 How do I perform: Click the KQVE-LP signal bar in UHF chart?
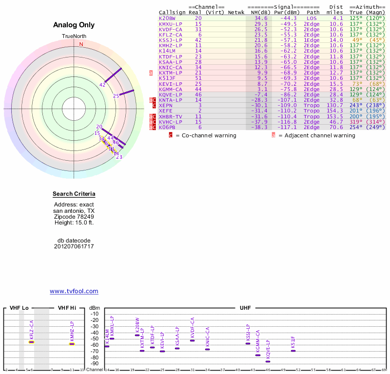pos(268,361)
